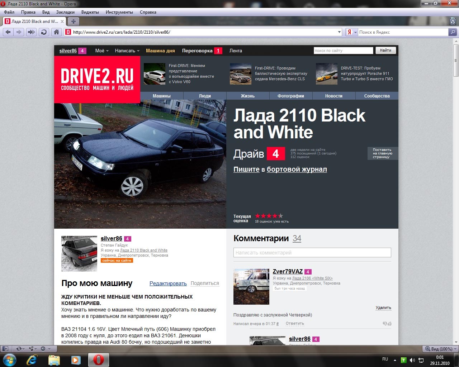Open the Opera Unite status icon
459x367 pixels.
(x=31, y=348)
